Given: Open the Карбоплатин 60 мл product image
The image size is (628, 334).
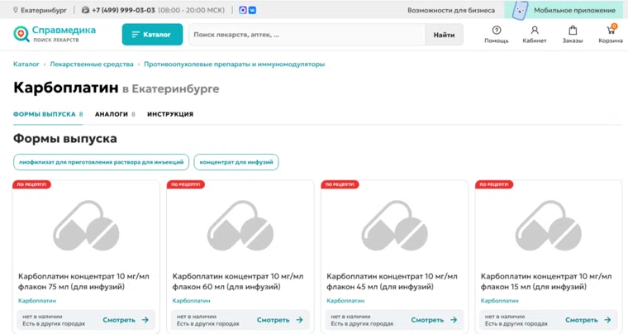Looking at the screenshot, I should (240, 225).
